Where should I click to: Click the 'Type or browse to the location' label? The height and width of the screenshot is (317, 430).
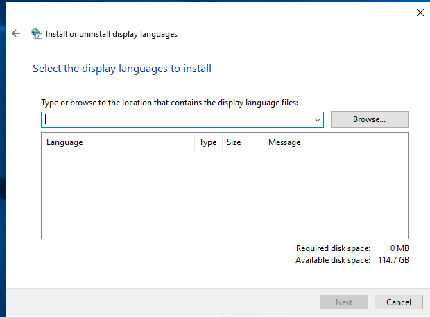(169, 103)
